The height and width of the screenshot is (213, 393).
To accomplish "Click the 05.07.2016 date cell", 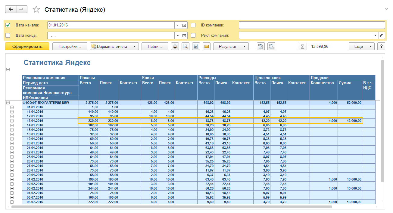I will click(x=50, y=197).
